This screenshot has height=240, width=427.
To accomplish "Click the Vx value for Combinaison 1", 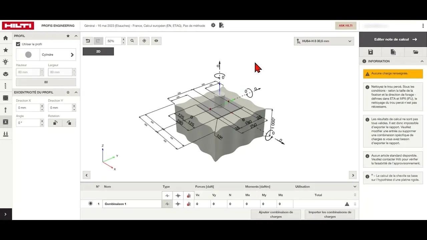I will click(x=202, y=204).
